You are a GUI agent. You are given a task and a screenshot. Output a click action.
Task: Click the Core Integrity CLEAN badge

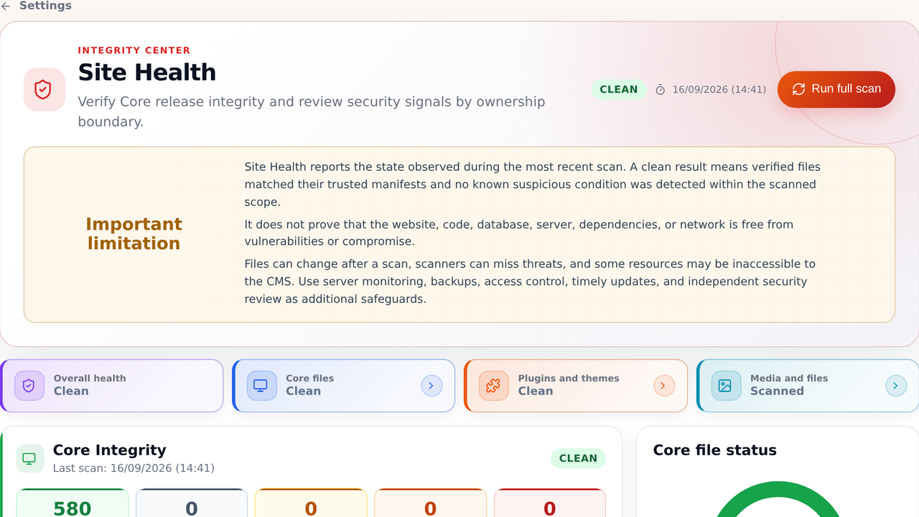(578, 458)
